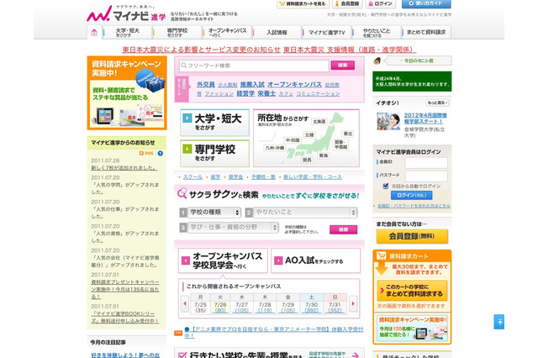Go to next week in campus calendar
This screenshot has height=358, width=538.
(x=353, y=303)
